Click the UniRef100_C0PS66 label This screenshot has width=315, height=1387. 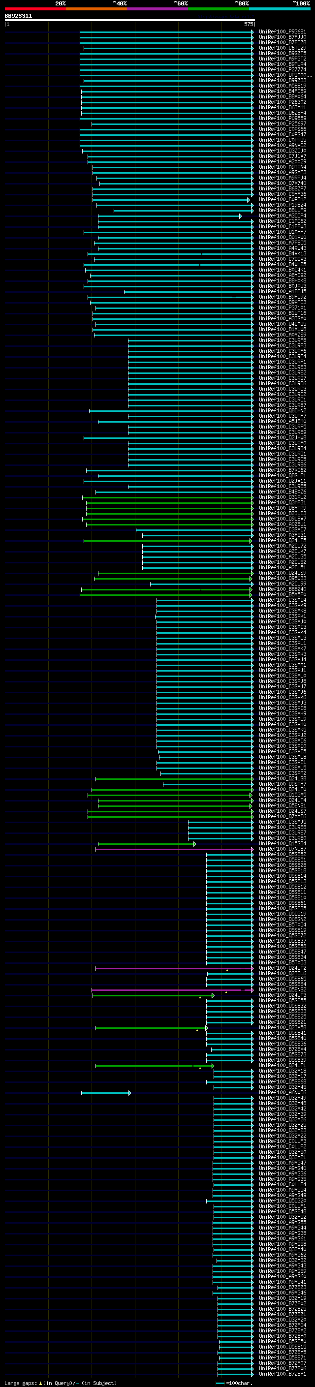pos(283,129)
